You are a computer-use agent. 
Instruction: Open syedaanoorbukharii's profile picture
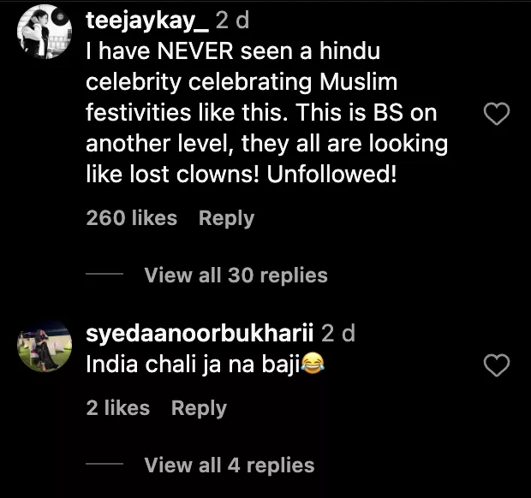point(43,347)
